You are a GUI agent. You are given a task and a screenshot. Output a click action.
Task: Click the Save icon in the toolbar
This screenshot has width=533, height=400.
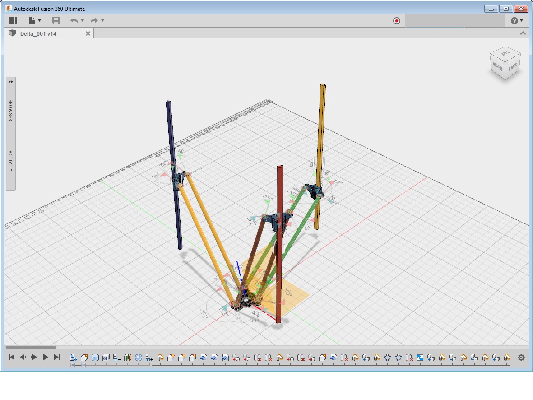[x=56, y=21]
